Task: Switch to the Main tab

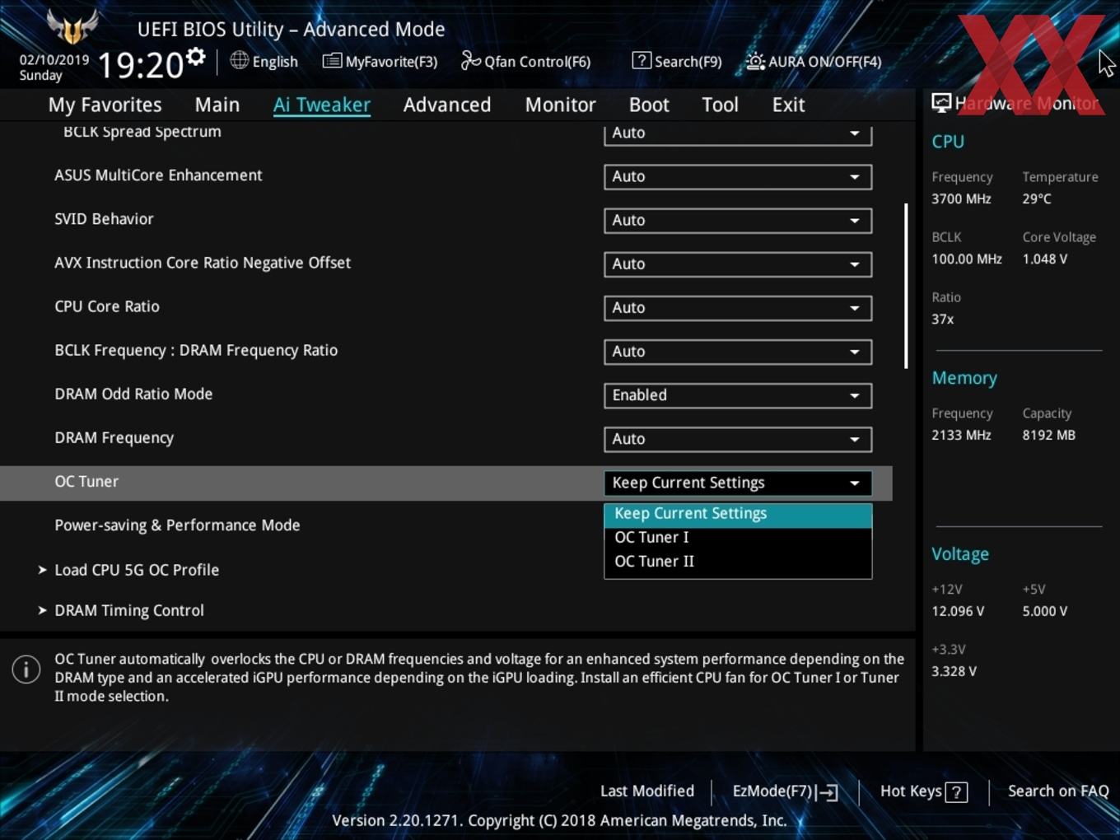Action: pos(217,105)
